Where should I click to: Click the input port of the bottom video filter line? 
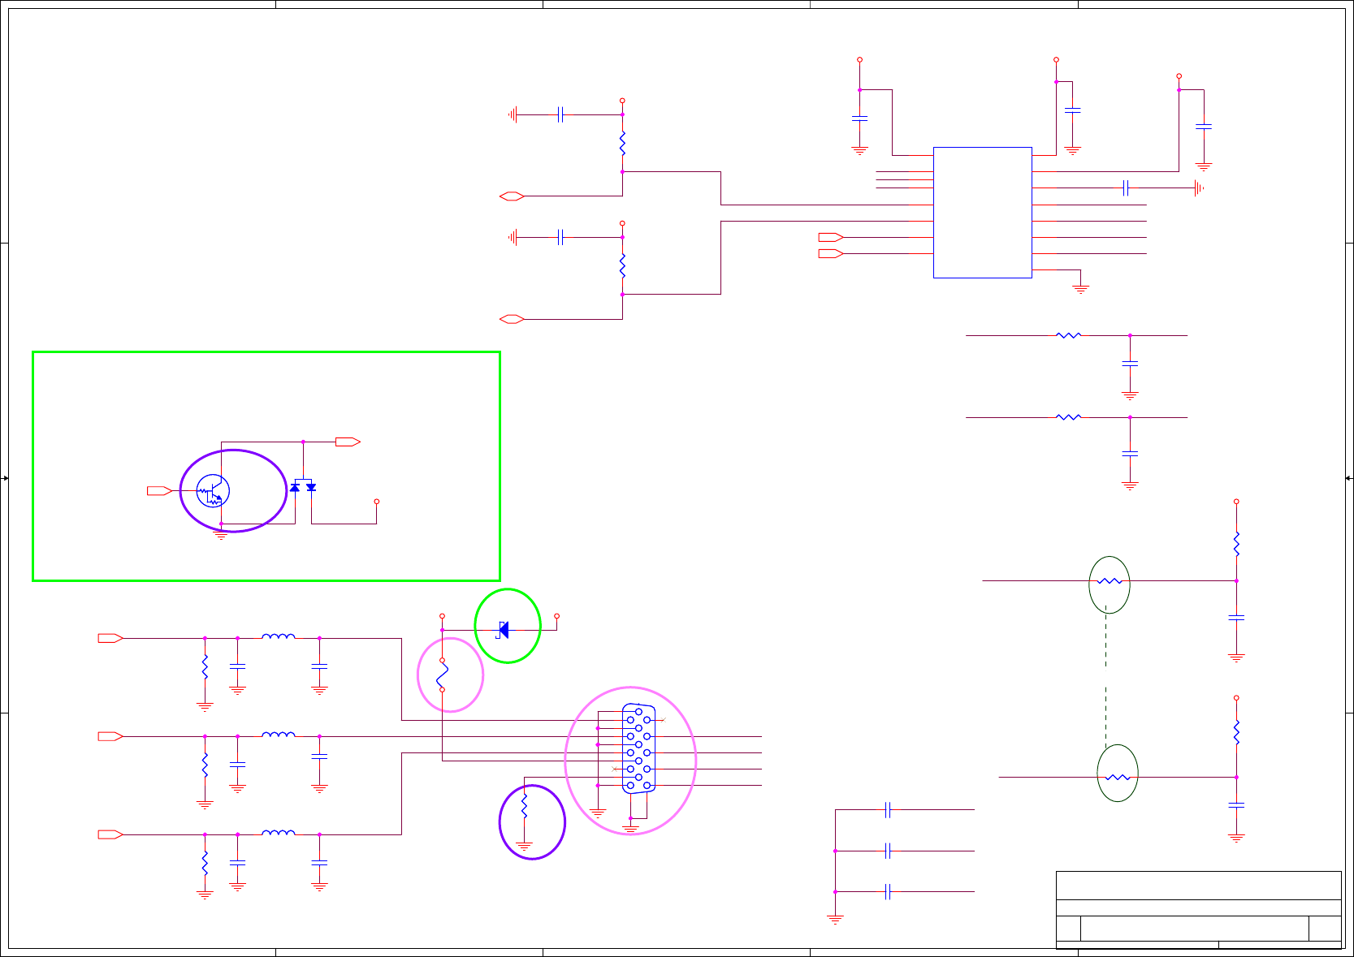click(110, 834)
